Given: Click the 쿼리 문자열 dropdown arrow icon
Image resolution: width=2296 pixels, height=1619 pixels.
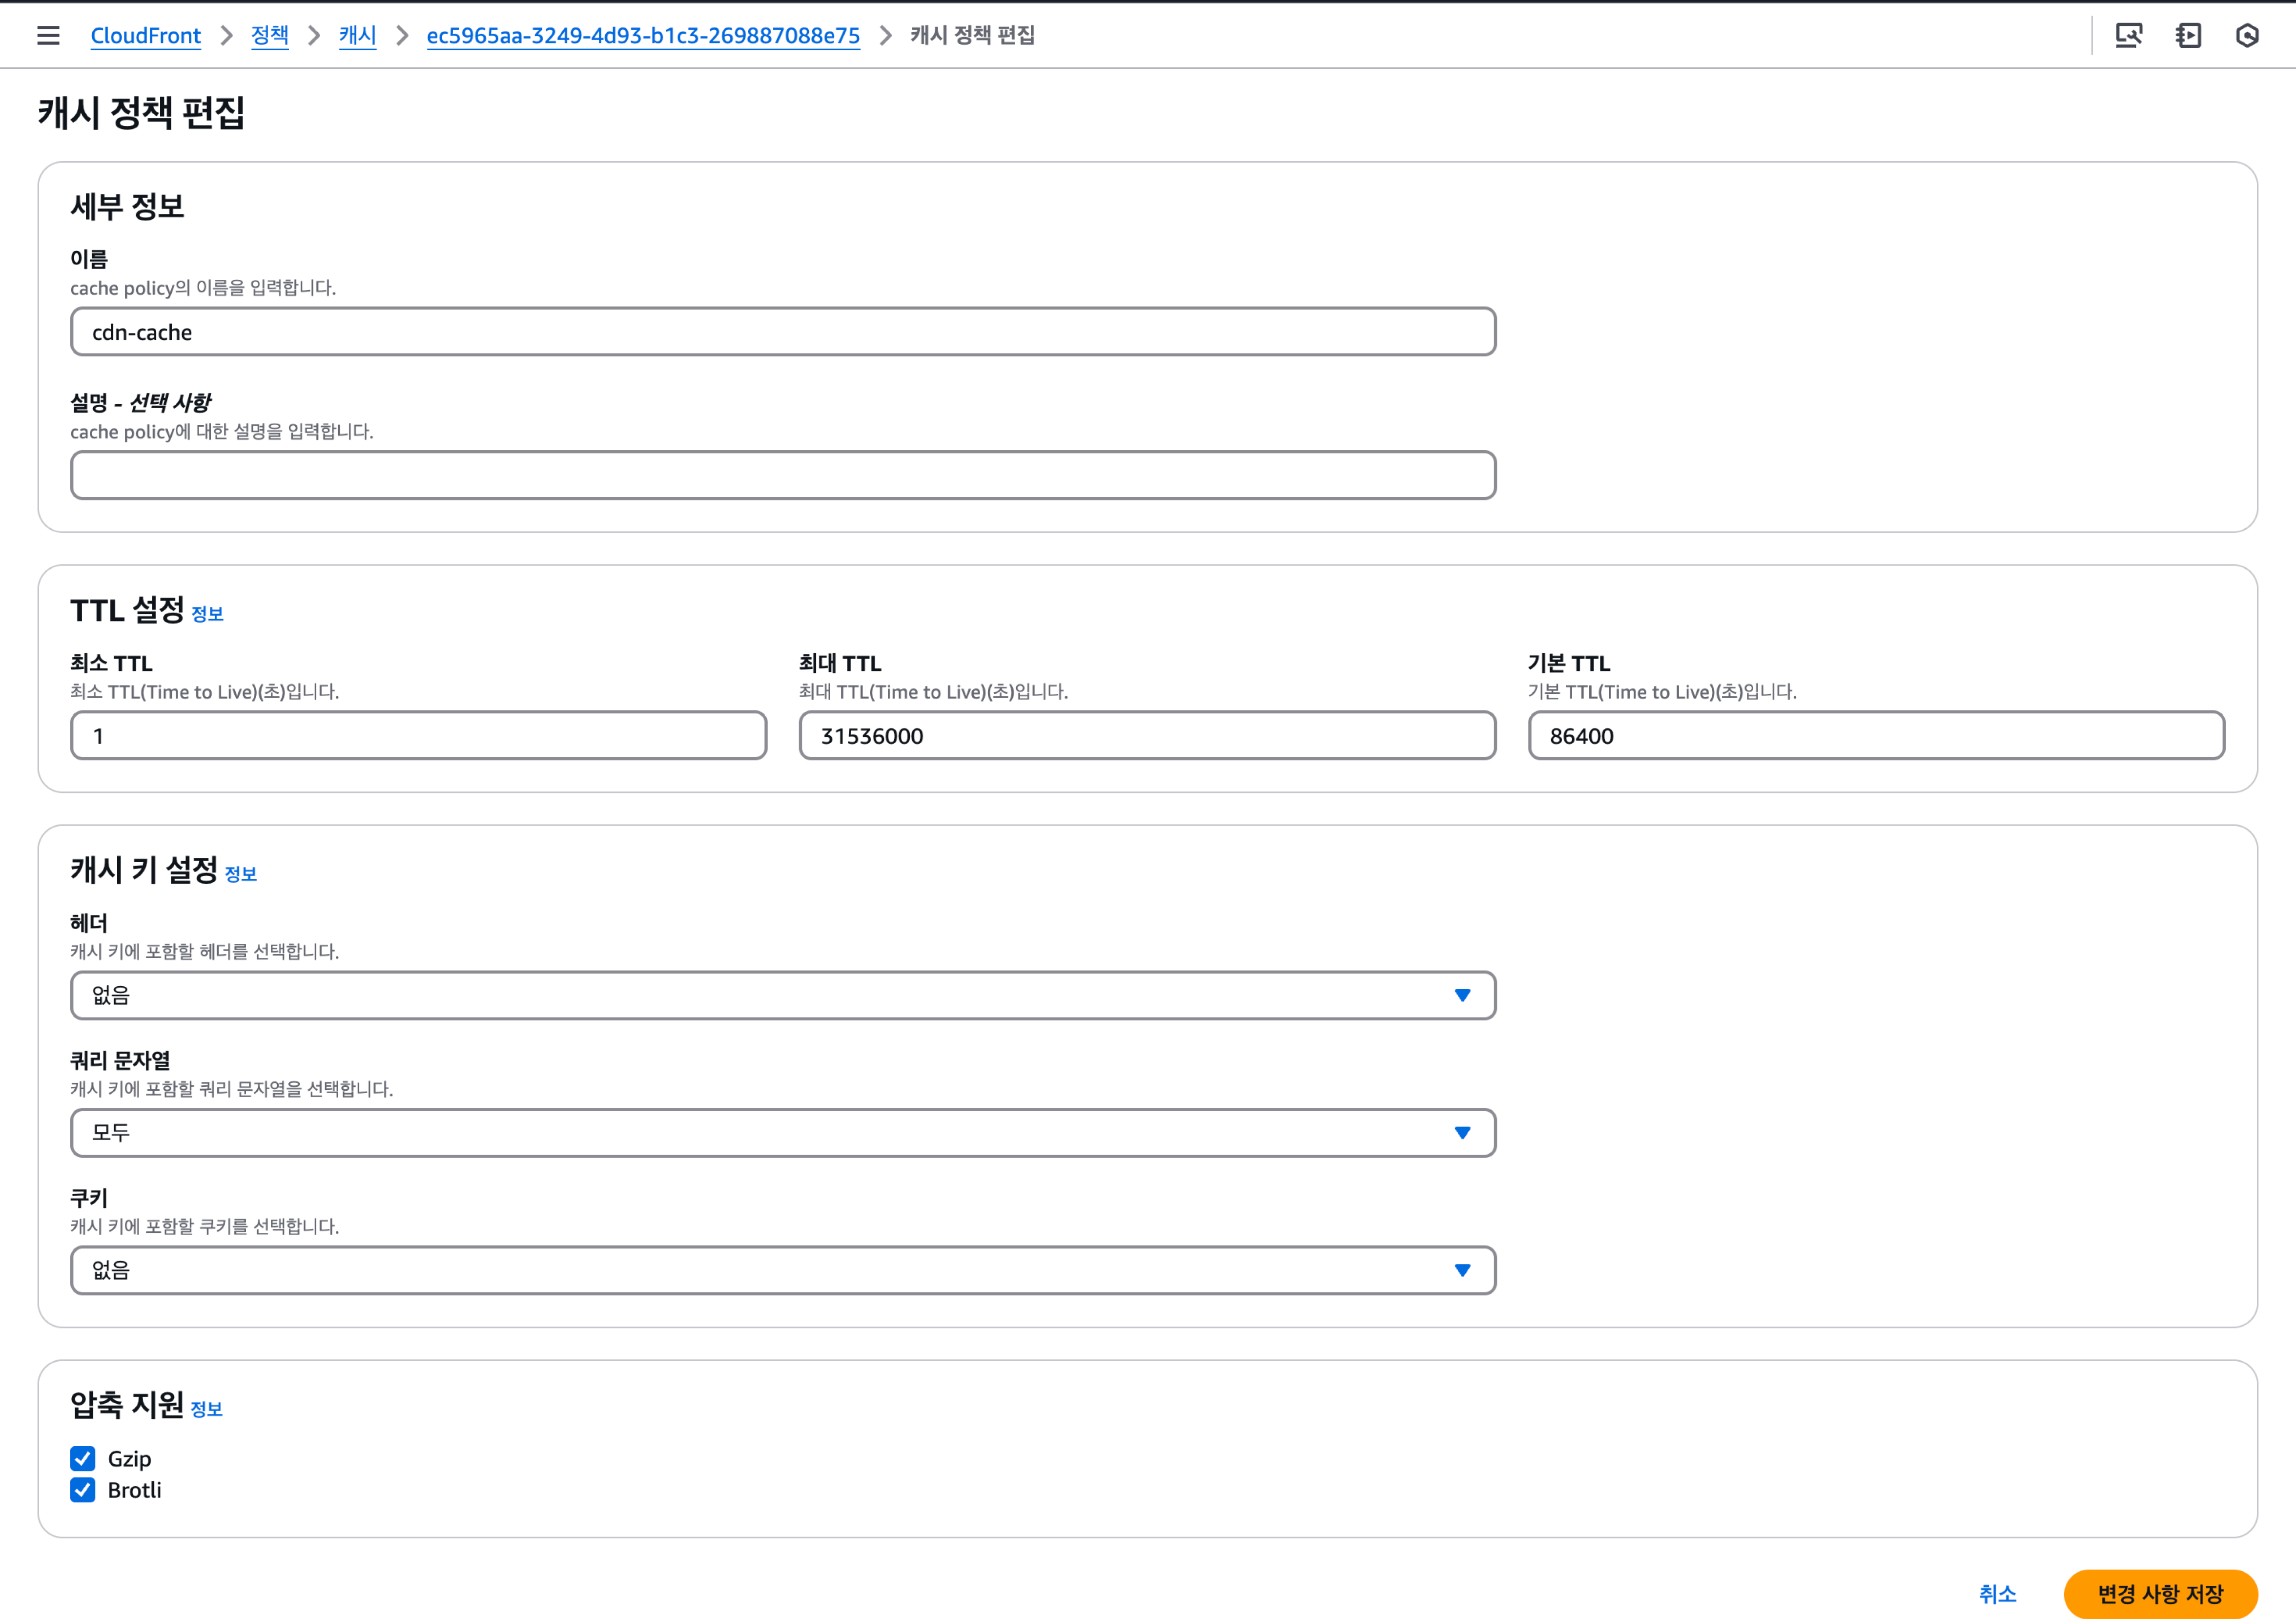Looking at the screenshot, I should (x=1462, y=1133).
